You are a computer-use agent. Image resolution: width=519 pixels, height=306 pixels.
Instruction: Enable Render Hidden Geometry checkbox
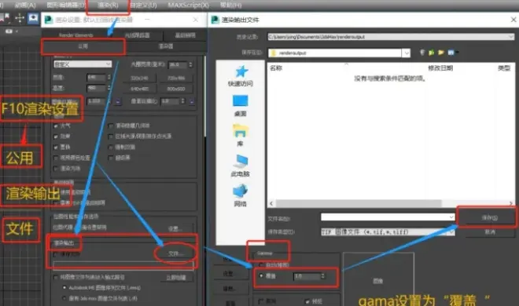(x=111, y=126)
